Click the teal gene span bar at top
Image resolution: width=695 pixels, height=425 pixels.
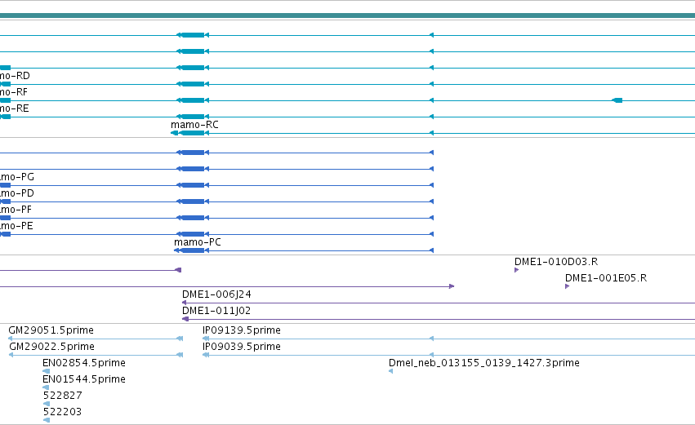[348, 15]
